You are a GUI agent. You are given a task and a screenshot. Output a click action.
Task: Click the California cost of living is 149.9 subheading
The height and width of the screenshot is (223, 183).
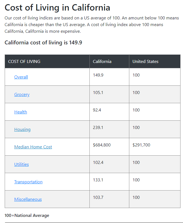point(43,43)
